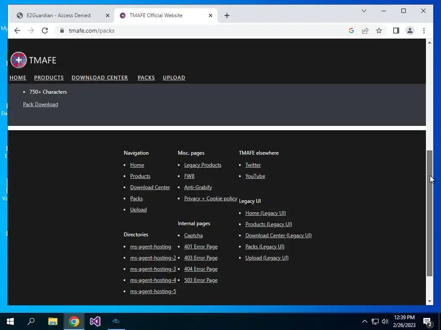Open the Anti-Grabify link
441x330 pixels.
pos(198,187)
